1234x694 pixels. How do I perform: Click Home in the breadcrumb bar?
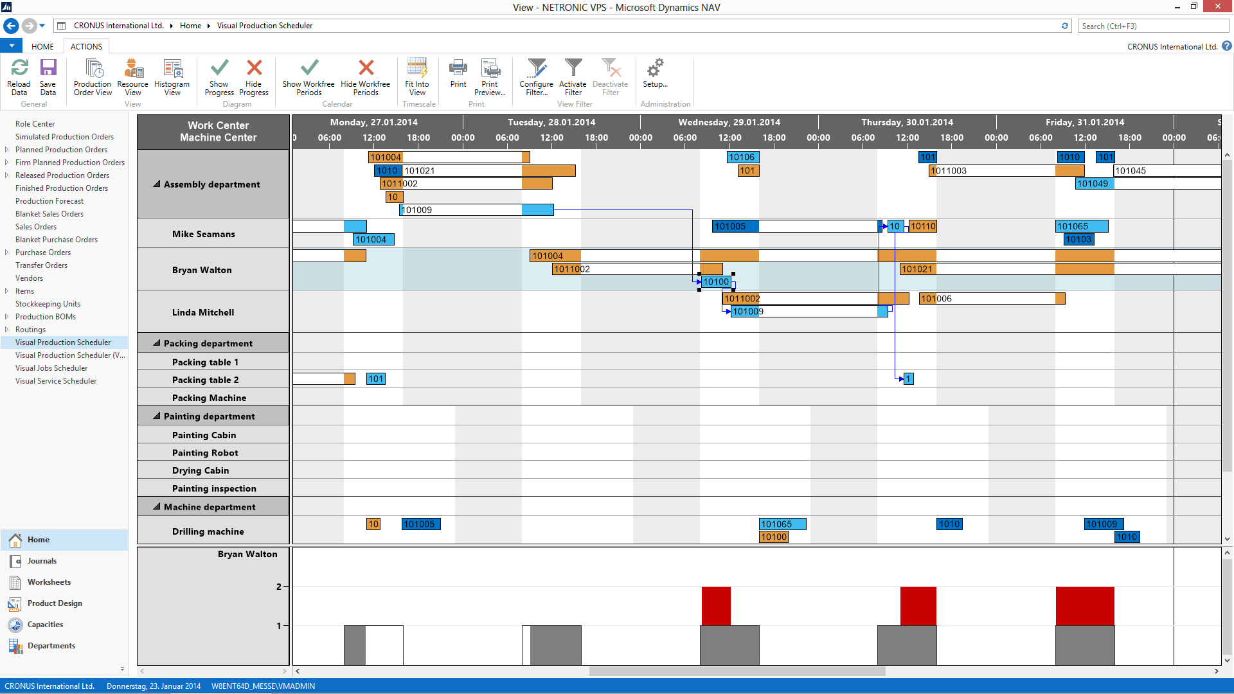point(190,25)
